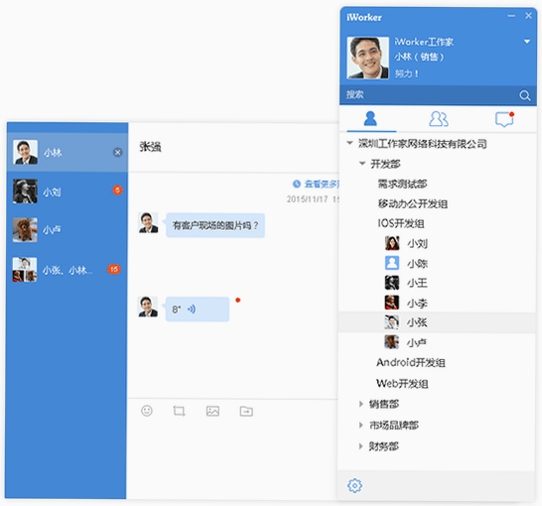
Task: Click the send file folder icon
Action: click(x=246, y=411)
